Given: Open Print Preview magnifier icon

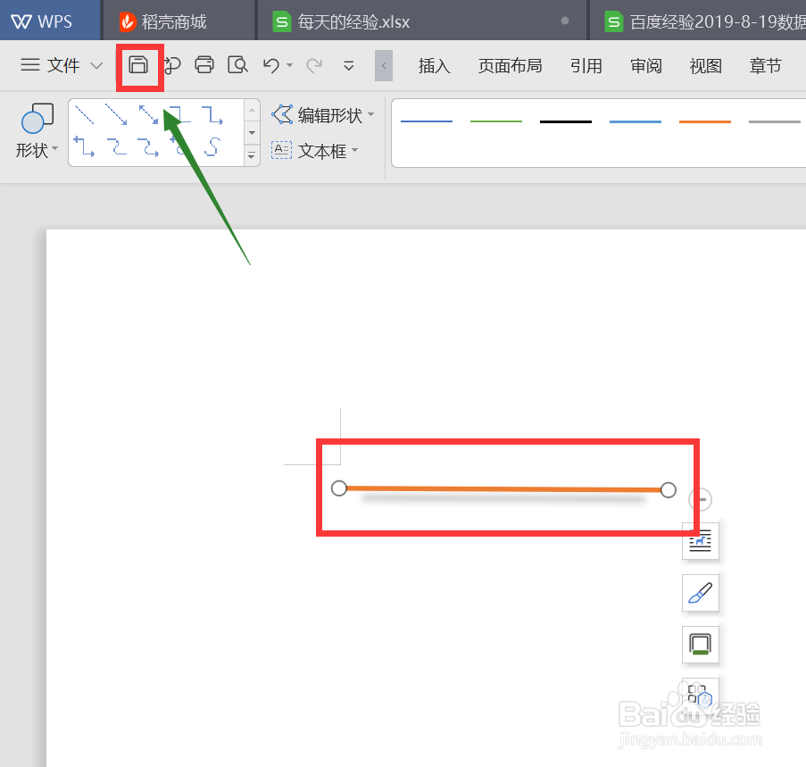Looking at the screenshot, I should pyautogui.click(x=237, y=65).
